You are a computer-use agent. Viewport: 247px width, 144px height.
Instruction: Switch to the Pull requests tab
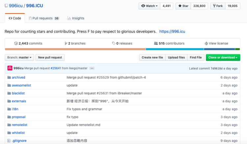(44, 18)
